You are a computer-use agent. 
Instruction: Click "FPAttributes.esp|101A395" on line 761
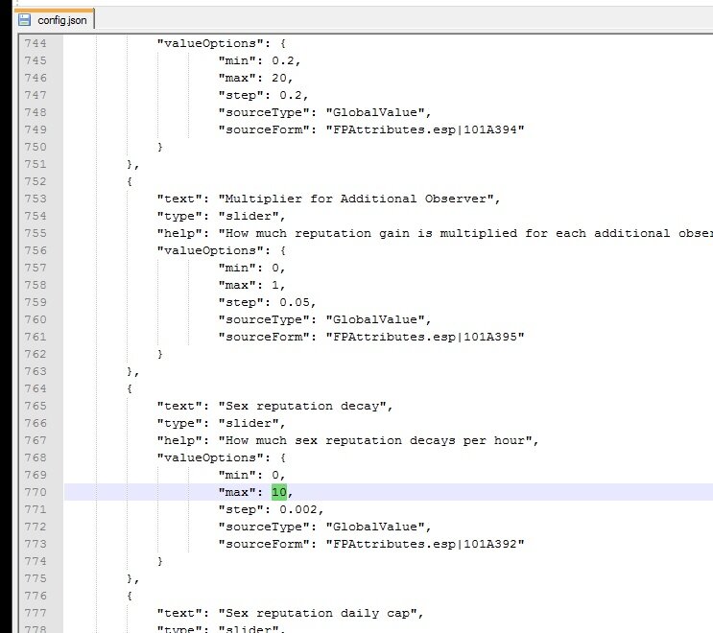pos(425,338)
